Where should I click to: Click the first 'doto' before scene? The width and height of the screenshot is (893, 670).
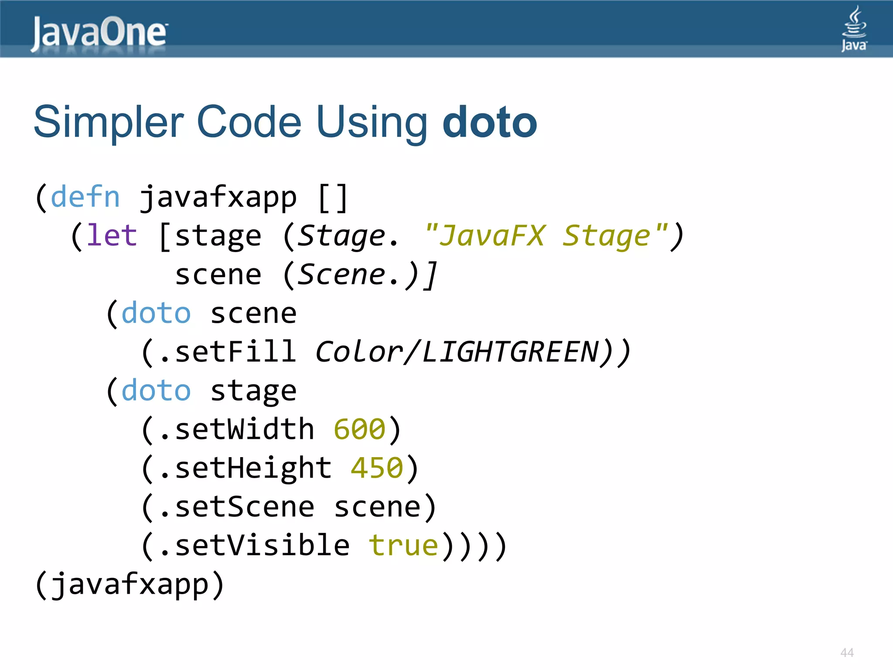tap(156, 313)
